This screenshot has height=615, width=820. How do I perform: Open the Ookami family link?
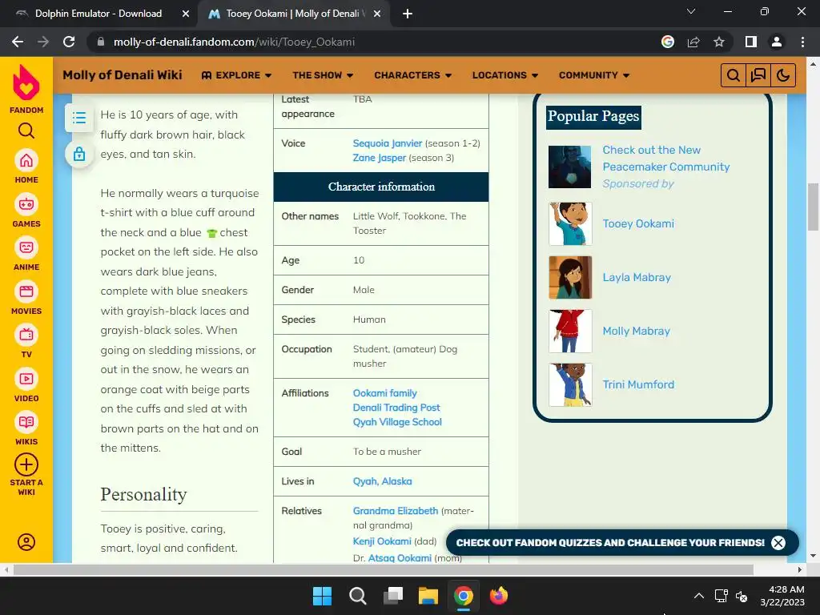pos(384,392)
